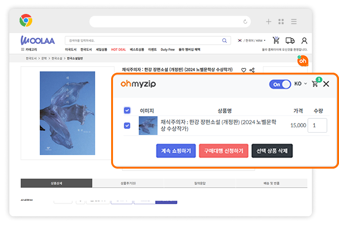This screenshot has width=339, height=225.
Task: Uncheck the book item row checkbox
Action: (127, 125)
